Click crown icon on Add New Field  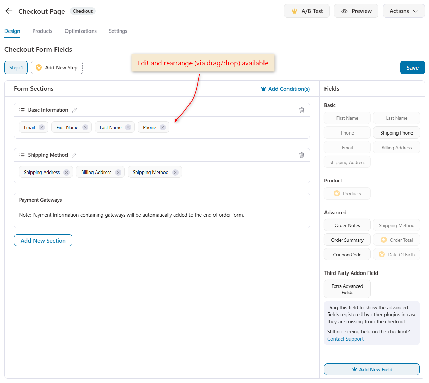355,369
